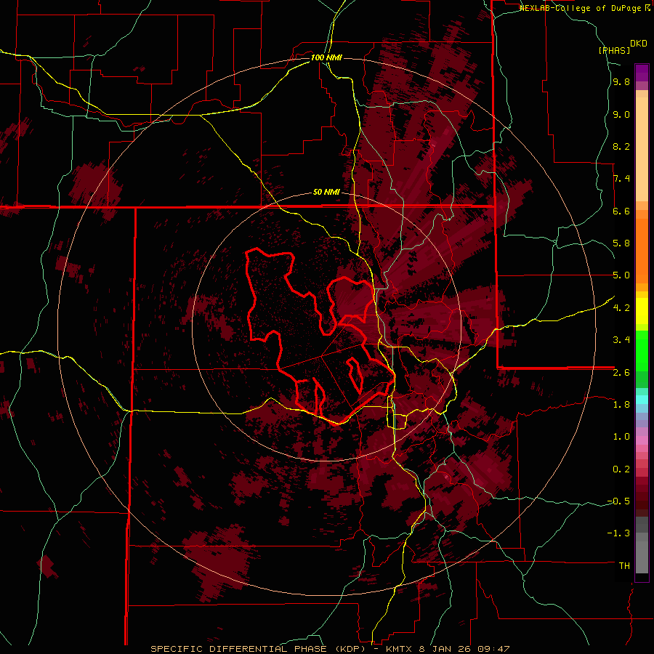Click the 9.0 scale value
Image resolution: width=654 pixels, height=654 pixels.
pos(621,115)
